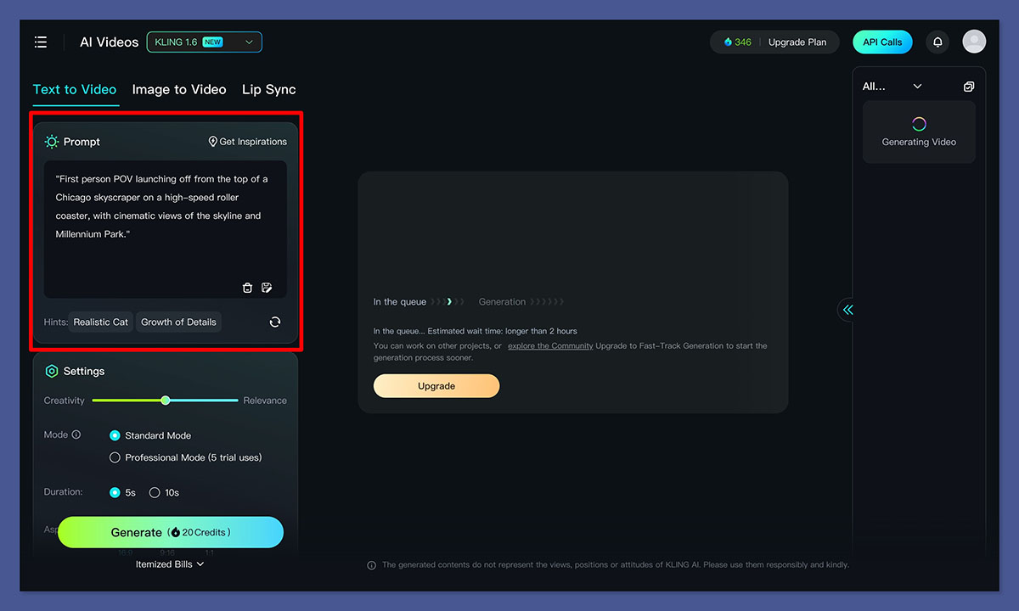
Task: Delete prompt with the trash icon
Action: pyautogui.click(x=247, y=288)
